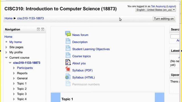This screenshot has height=102, width=182.
Task: Click the Description page icon
Action: tap(68, 41)
